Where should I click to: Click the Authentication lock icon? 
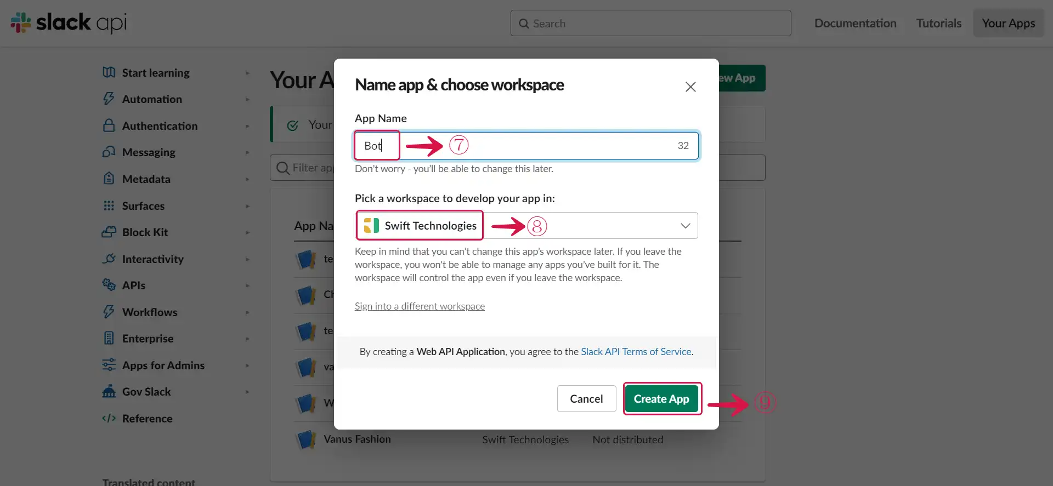(x=109, y=125)
